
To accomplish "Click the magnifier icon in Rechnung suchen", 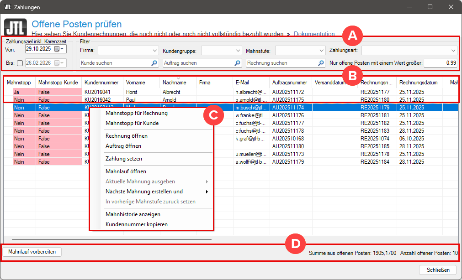I will point(320,63).
